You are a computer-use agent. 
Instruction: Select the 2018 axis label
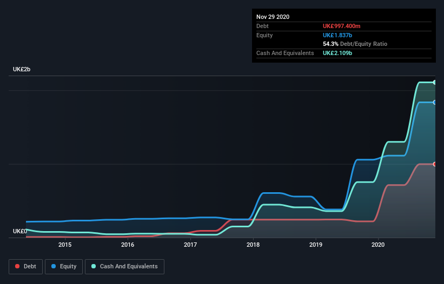click(x=253, y=245)
